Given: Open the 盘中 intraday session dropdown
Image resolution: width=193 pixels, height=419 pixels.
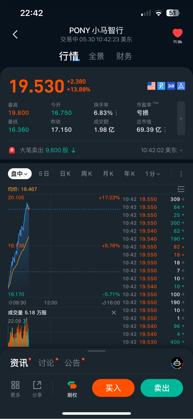Looking at the screenshot, I should [20, 174].
